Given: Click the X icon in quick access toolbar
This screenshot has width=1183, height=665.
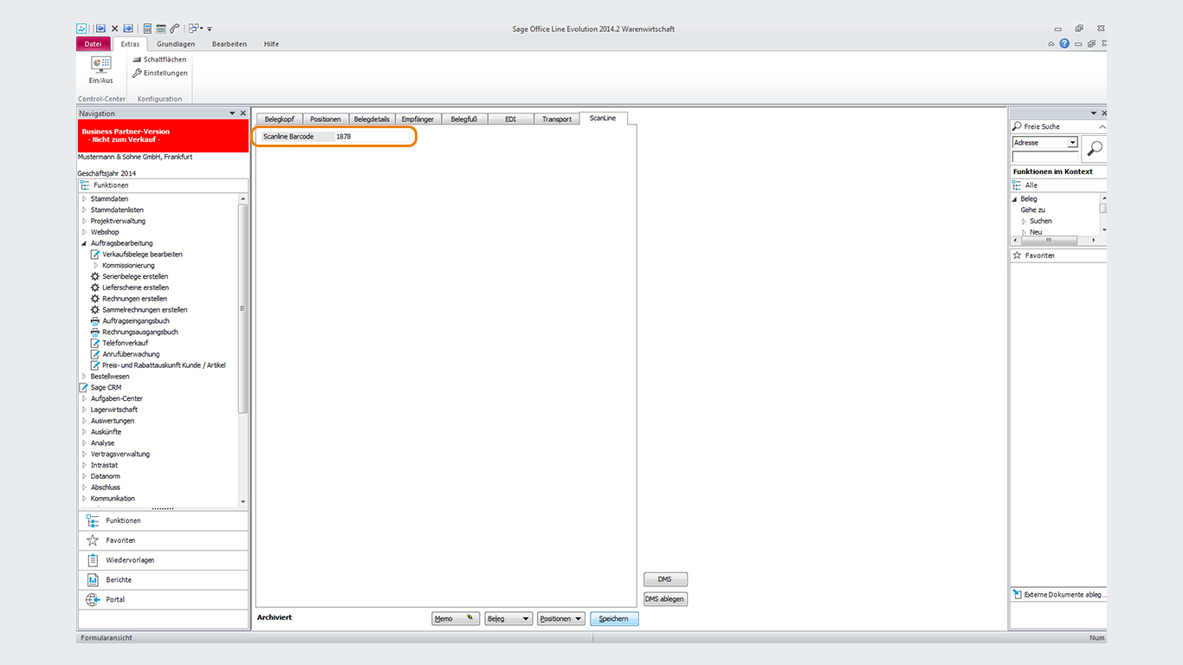Looking at the screenshot, I should tap(115, 29).
